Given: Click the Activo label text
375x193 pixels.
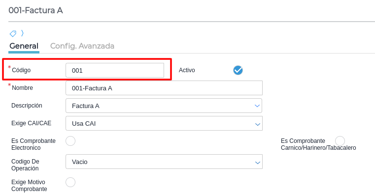Looking at the screenshot, I should pyautogui.click(x=187, y=70).
